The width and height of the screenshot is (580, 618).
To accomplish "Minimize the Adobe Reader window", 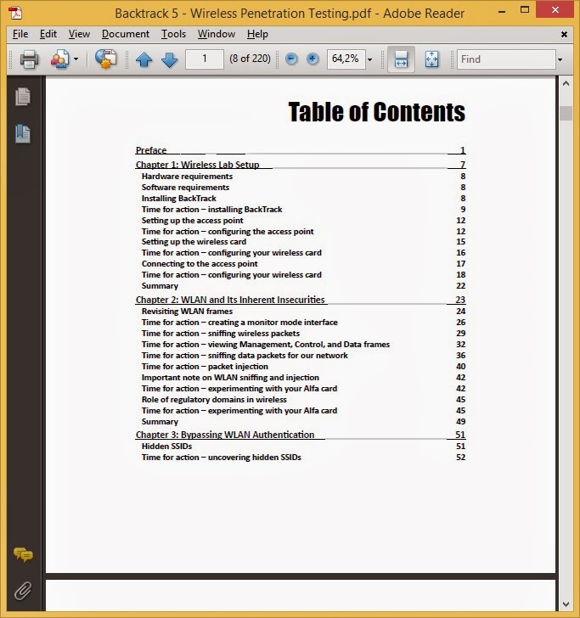I will click(502, 11).
